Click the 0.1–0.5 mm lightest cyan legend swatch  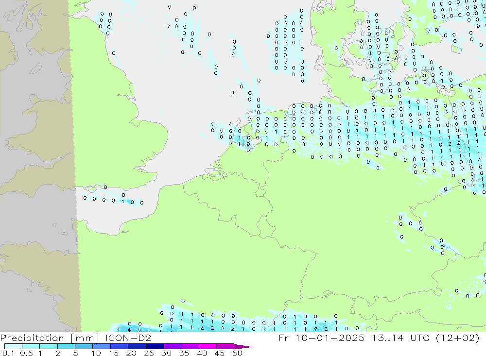[x=13, y=346]
